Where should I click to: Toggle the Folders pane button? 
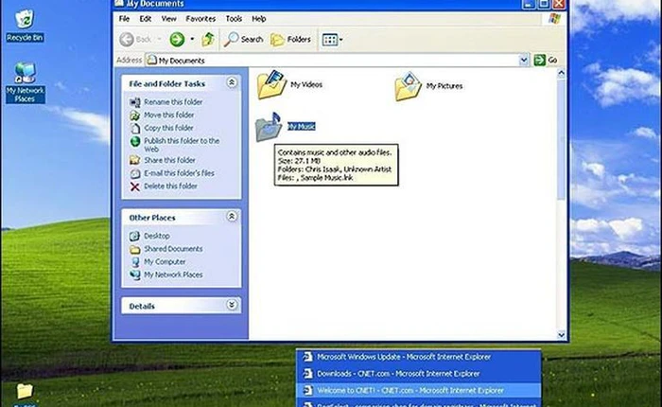click(290, 40)
